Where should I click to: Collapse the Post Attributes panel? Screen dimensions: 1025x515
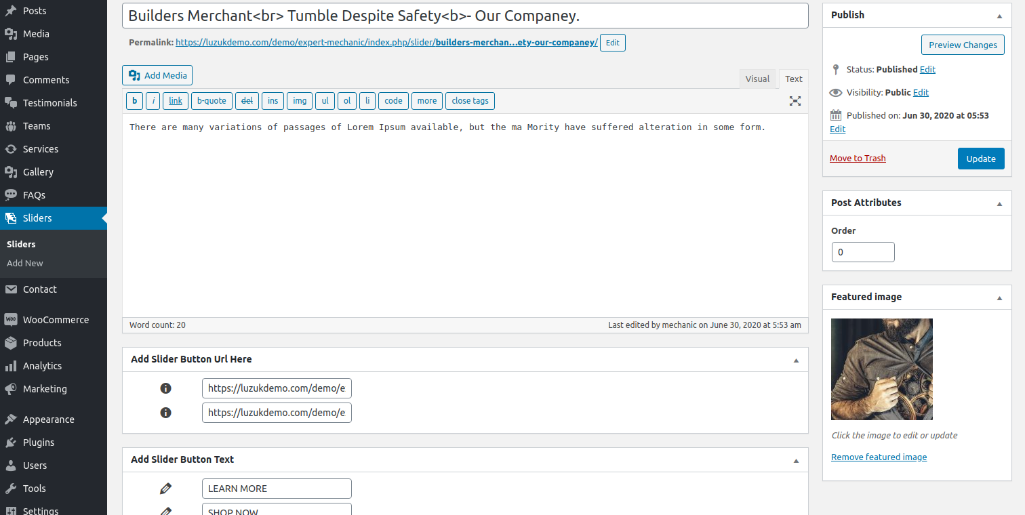[999, 203]
